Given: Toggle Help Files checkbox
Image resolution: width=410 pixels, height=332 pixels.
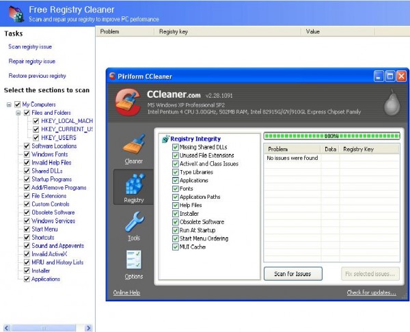Looking at the screenshot, I should 175,205.
